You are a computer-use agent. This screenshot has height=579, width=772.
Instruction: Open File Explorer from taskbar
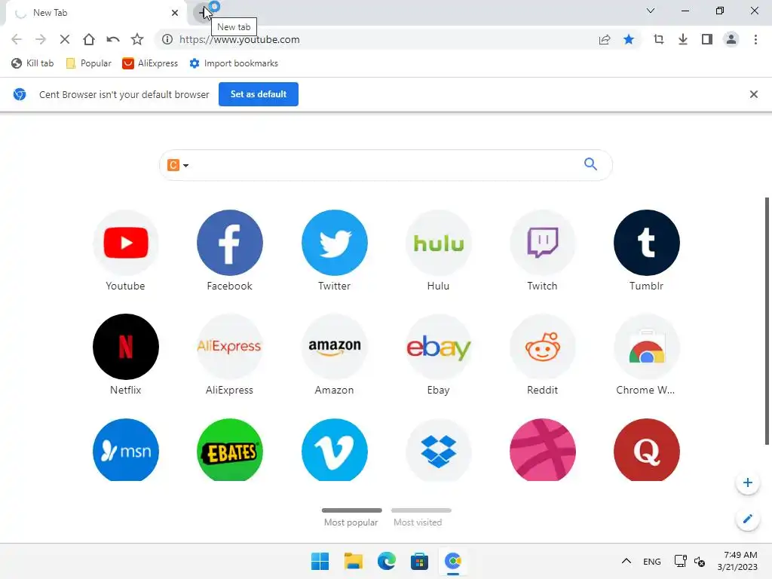tap(353, 561)
